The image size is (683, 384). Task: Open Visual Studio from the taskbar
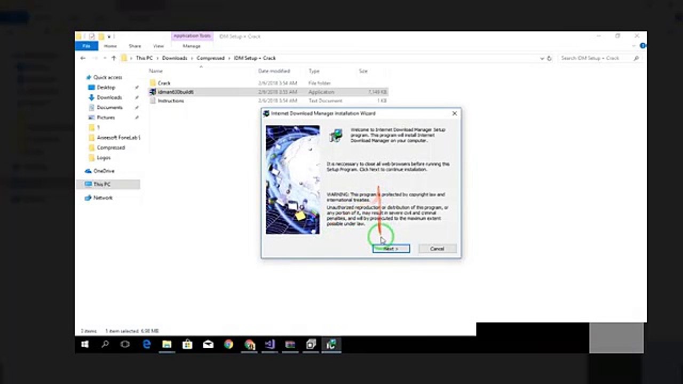(269, 345)
